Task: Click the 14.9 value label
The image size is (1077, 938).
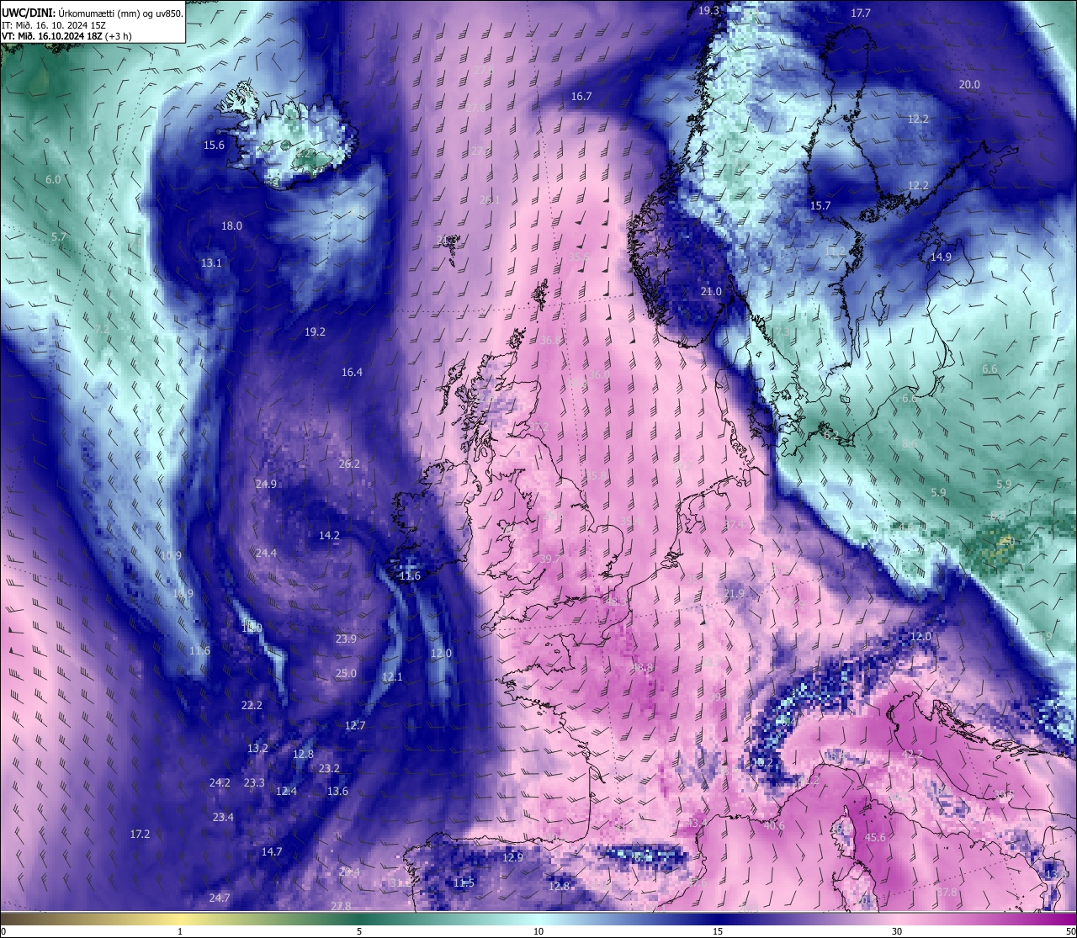Action: click(x=941, y=257)
